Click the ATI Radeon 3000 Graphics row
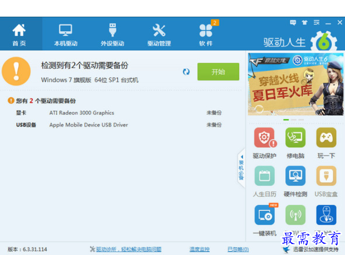Image resolution: width=345 pixels, height=255 pixels. pos(119,112)
